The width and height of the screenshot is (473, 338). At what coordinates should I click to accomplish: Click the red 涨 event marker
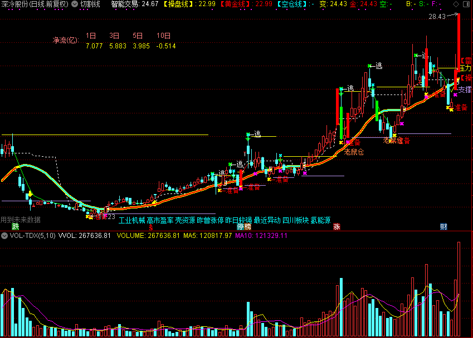[x=337, y=226]
